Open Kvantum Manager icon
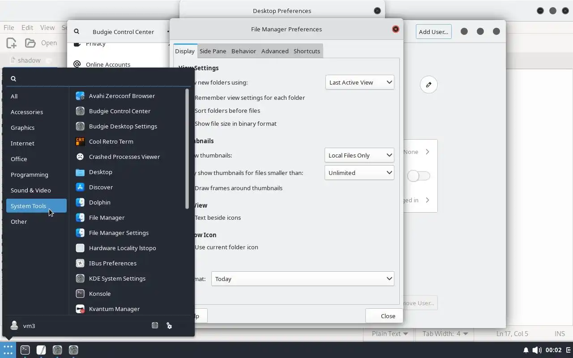This screenshot has height=358, width=573. pos(80,309)
